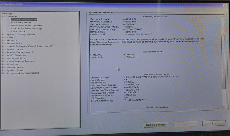Click the scroll down arrow
This screenshot has width=230, height=136.
[224, 107]
